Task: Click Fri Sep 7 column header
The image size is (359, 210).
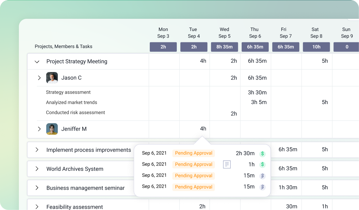Action: point(285,33)
